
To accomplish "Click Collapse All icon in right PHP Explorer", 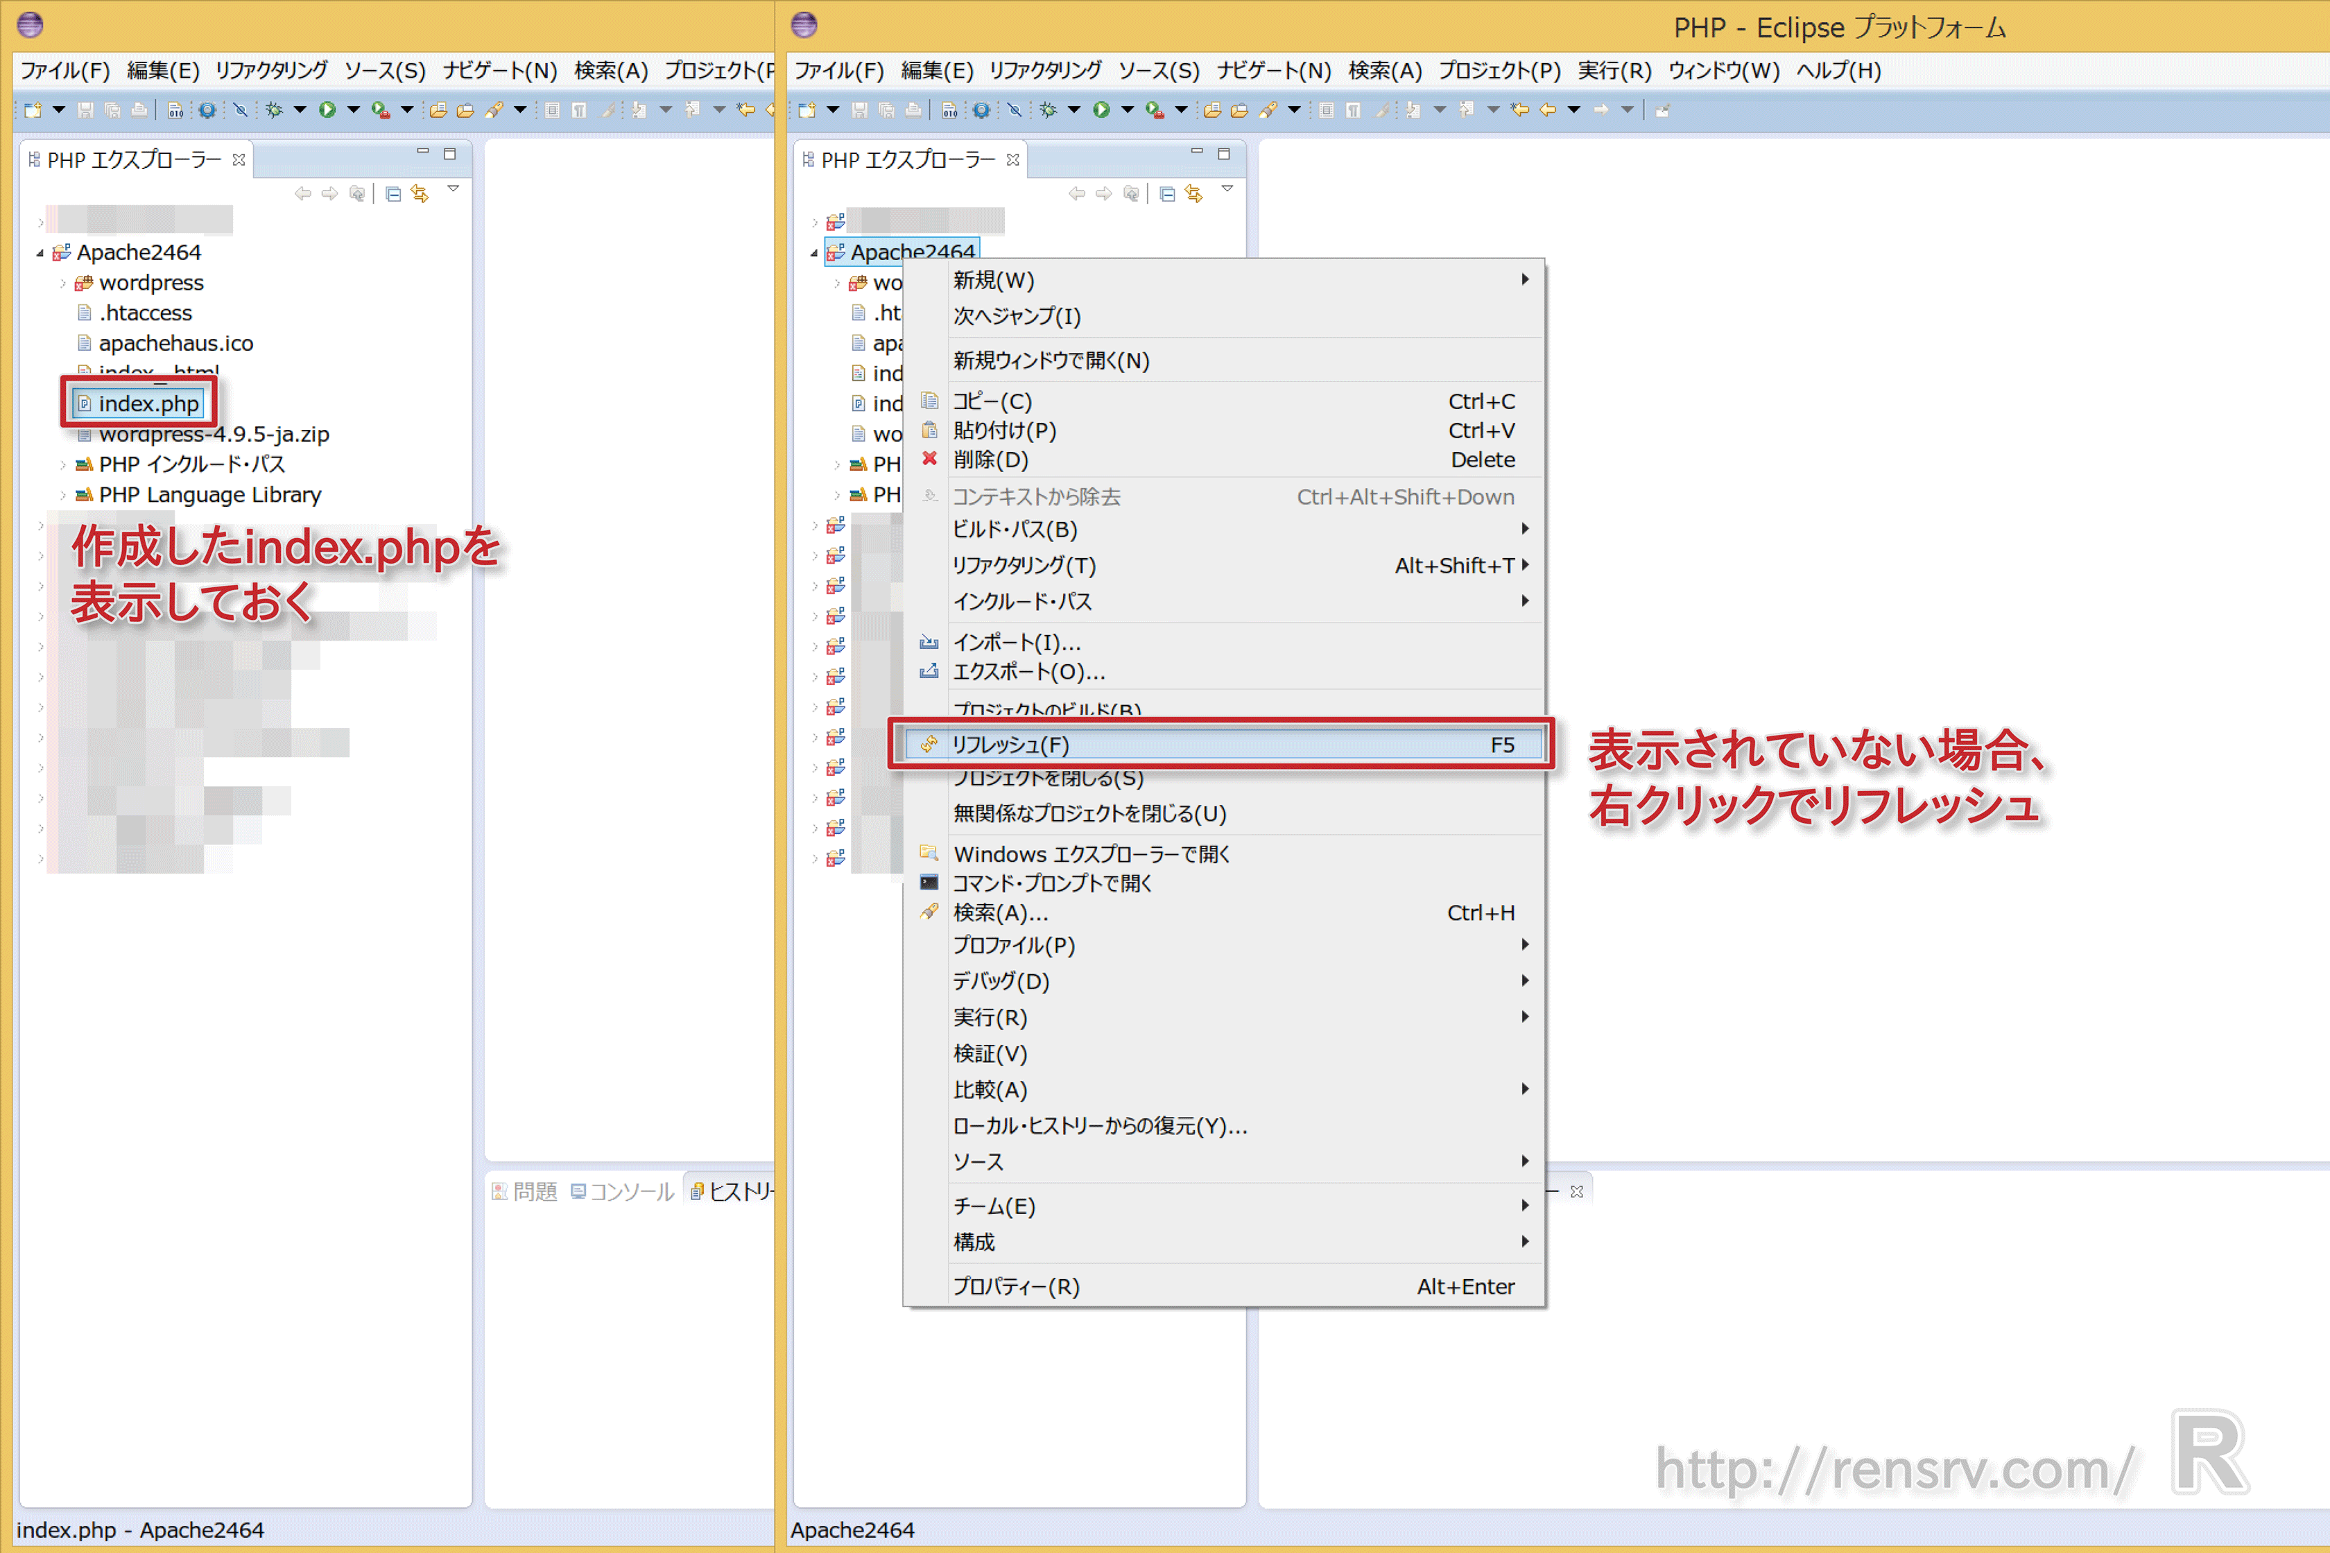I will 1167,194.
